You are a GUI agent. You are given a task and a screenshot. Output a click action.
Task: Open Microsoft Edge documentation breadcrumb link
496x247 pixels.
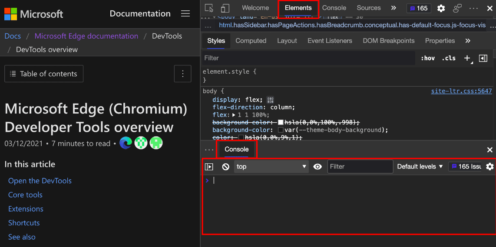tap(86, 36)
